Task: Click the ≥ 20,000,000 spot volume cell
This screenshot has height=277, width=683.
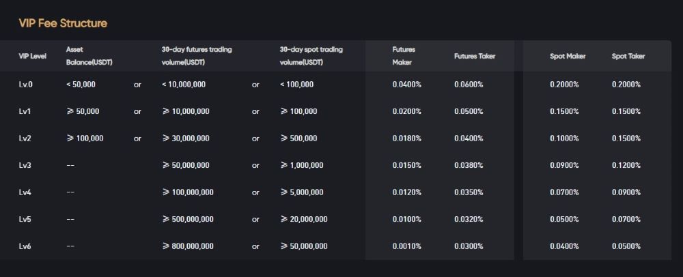Action: [x=303, y=219]
